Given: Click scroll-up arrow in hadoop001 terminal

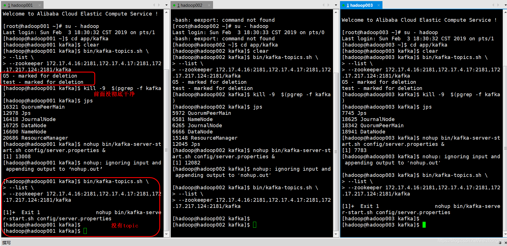Looking at the screenshot, I should point(166,12).
